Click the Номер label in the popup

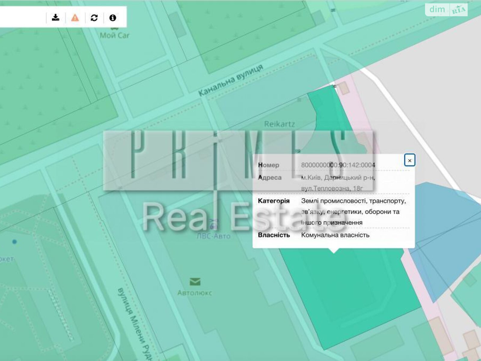268,165
